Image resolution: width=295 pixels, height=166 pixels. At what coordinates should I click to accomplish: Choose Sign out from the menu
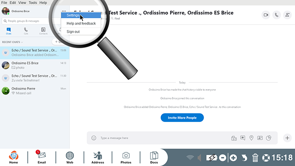point(81,31)
